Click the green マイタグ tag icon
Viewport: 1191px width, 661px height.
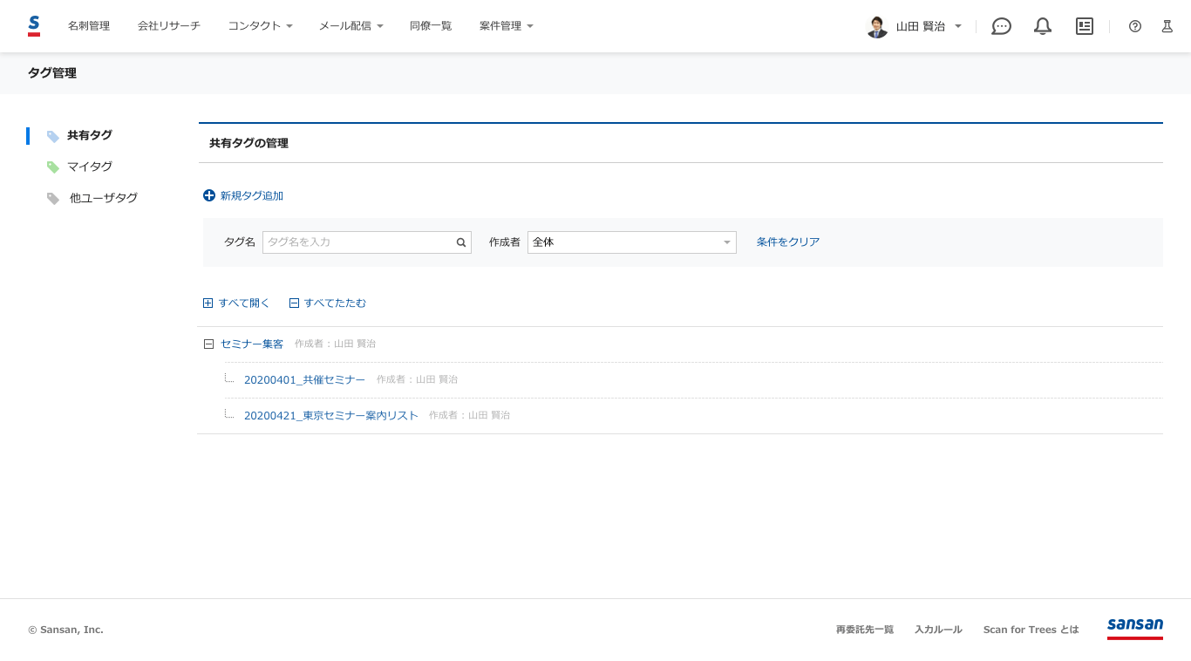(x=53, y=167)
